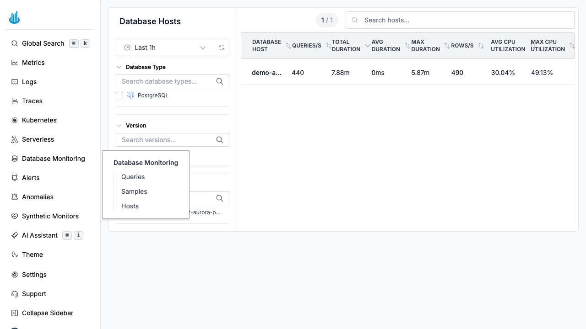Screen dimensions: 586x329
Task: Open Serverless via its lambda icon
Action: coord(14,139)
